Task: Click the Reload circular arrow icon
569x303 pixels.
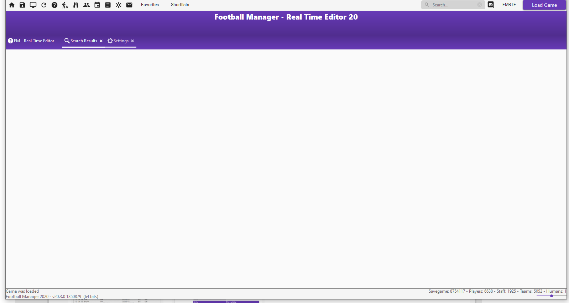Action: tap(44, 5)
